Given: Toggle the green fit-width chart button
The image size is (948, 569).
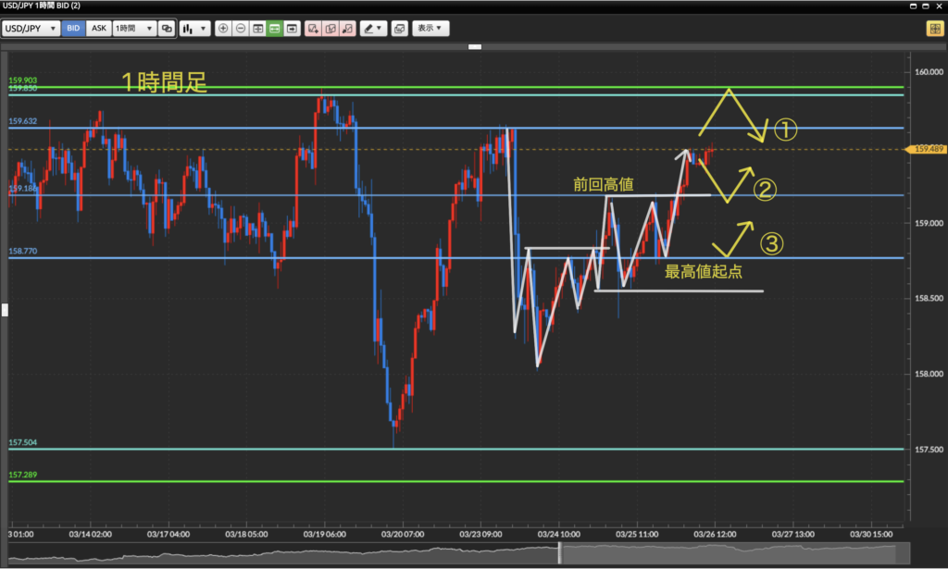Looking at the screenshot, I should pos(274,29).
